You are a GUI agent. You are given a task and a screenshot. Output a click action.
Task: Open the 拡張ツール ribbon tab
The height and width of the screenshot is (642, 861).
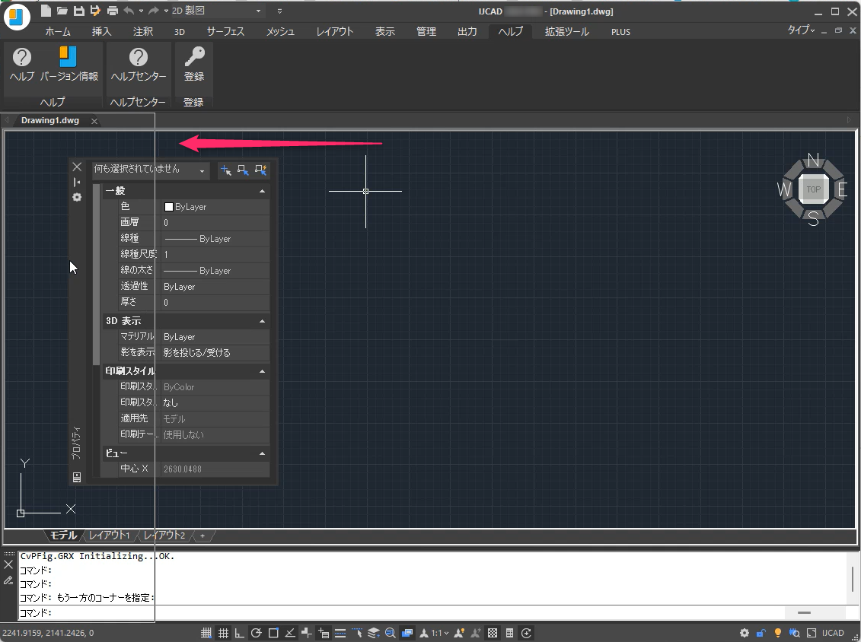566,32
